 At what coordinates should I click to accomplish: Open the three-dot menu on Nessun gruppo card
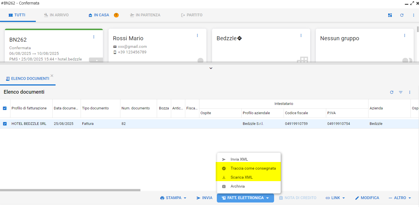pos(405,35)
